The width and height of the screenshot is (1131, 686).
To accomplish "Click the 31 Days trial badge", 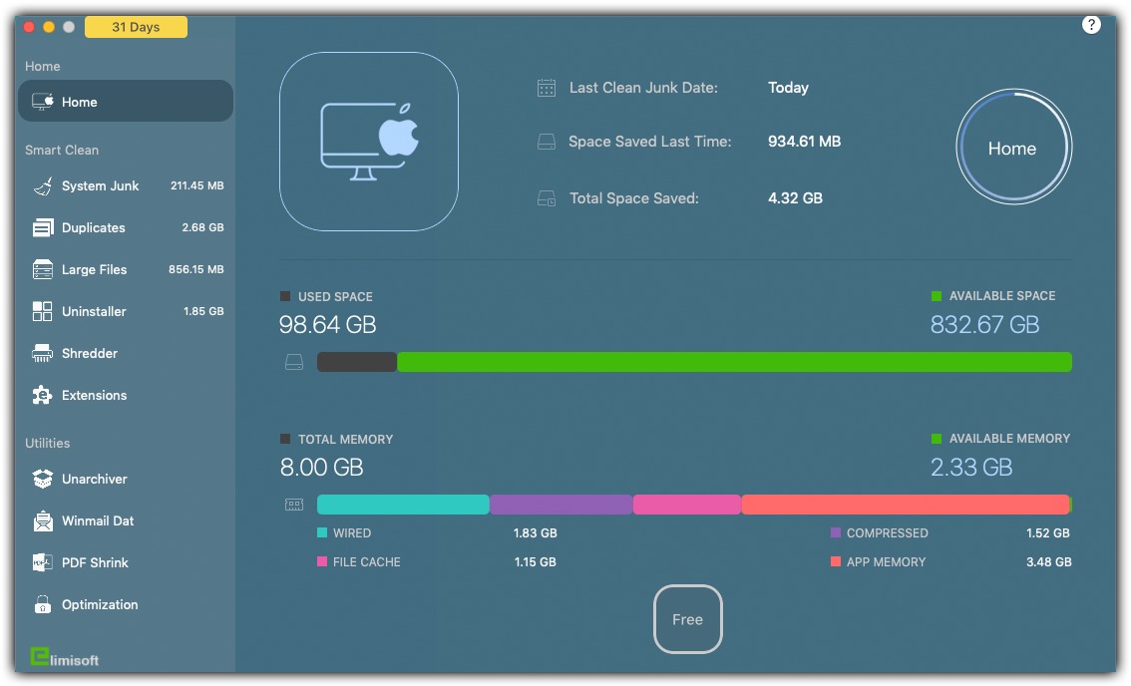I will [136, 27].
